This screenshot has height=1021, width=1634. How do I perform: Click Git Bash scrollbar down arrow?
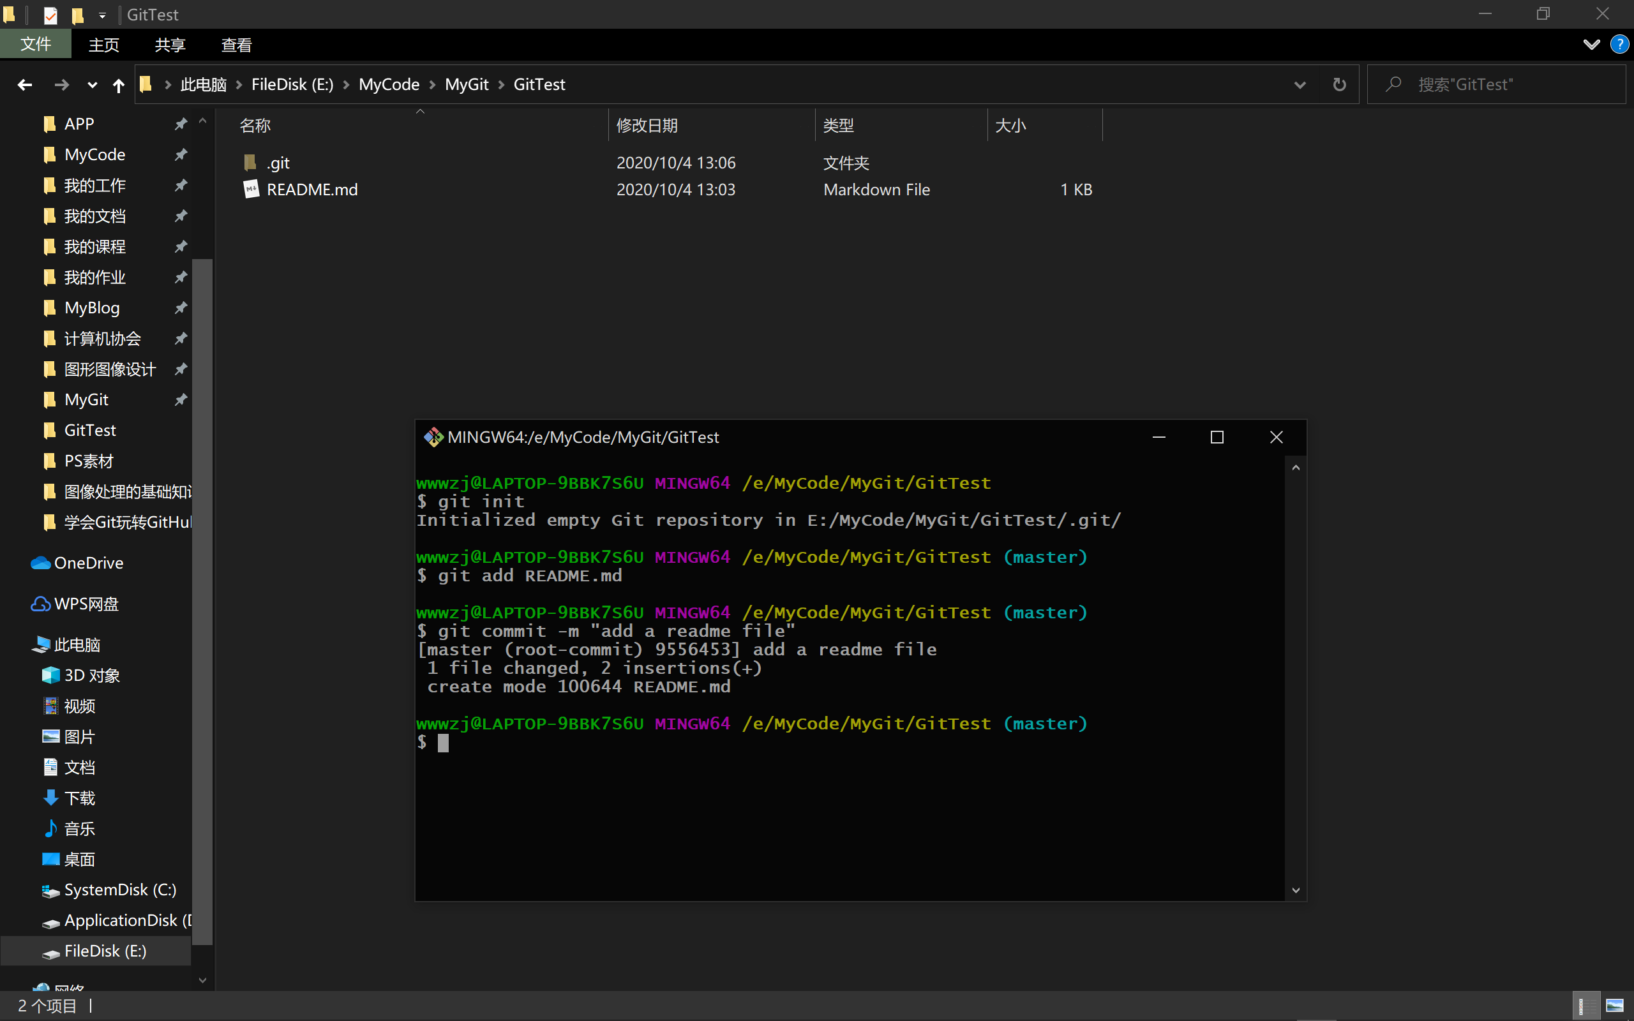coord(1296,890)
